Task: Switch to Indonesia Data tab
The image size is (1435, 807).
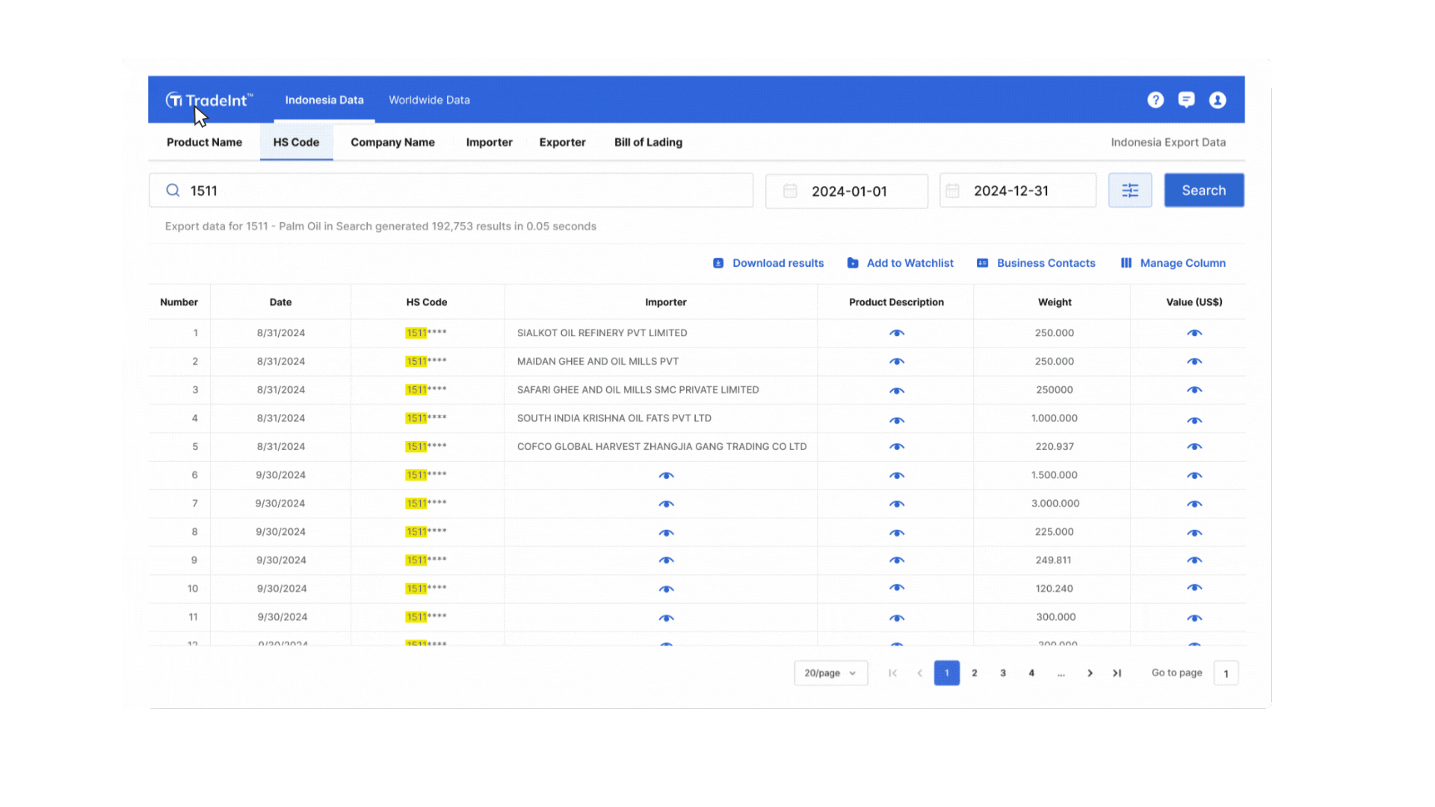Action: pos(324,100)
